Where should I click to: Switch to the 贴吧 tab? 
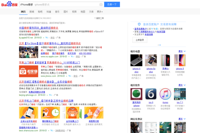pyautogui.click(x=40, y=12)
